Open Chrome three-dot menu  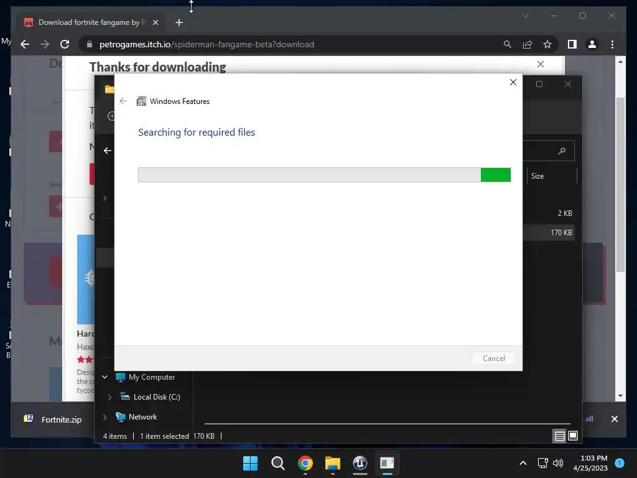[612, 44]
